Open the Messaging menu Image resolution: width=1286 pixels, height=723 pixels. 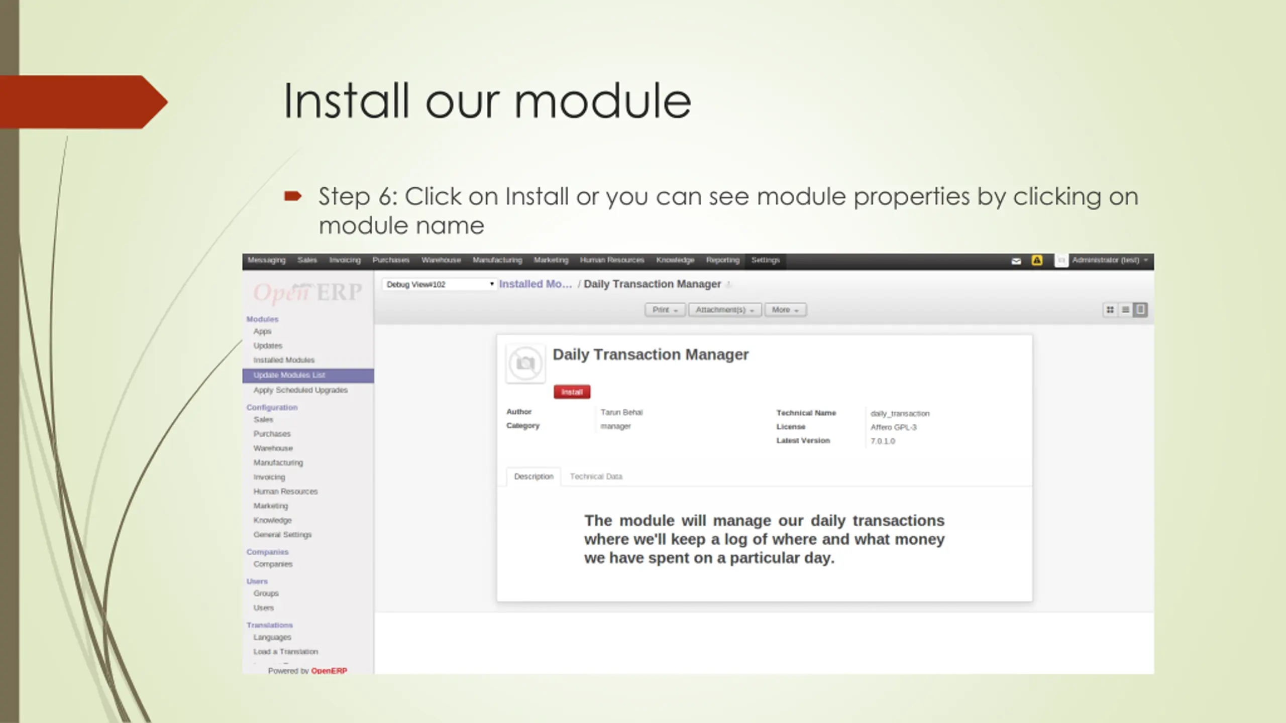[x=266, y=260]
